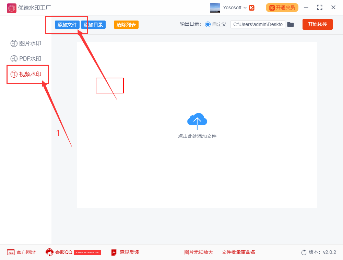This screenshot has height=260, width=343.
Task: Click the VIP badge icon beside username
Action: point(251,8)
